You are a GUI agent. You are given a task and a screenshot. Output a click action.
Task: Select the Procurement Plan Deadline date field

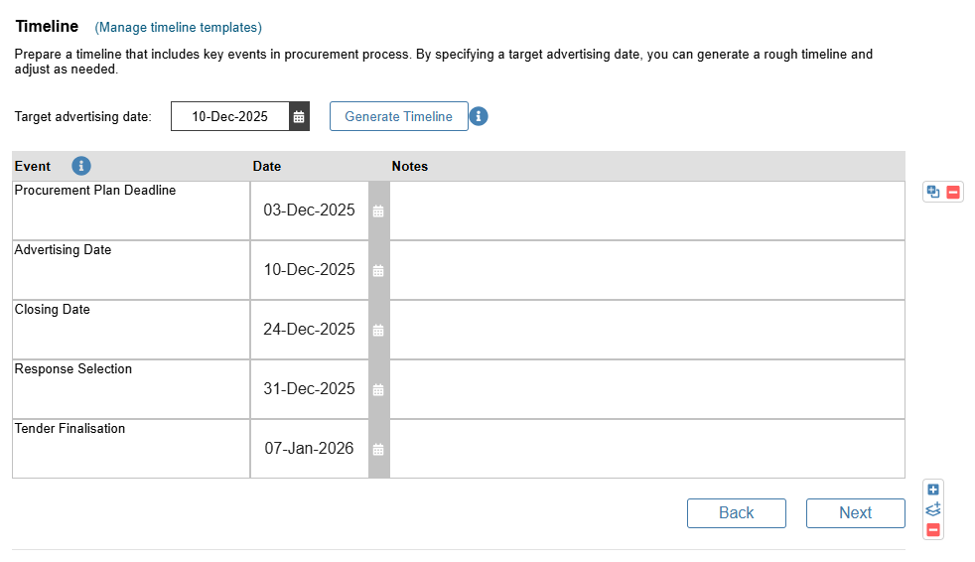tap(309, 211)
